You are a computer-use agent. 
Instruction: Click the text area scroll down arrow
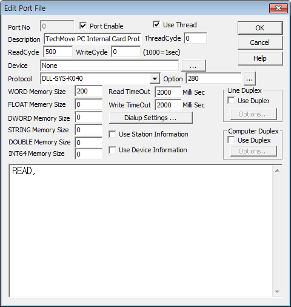(277, 292)
